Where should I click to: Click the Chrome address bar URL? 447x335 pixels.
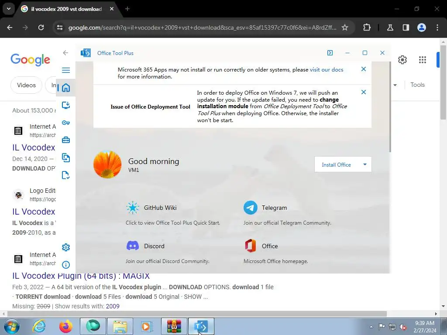202,27
